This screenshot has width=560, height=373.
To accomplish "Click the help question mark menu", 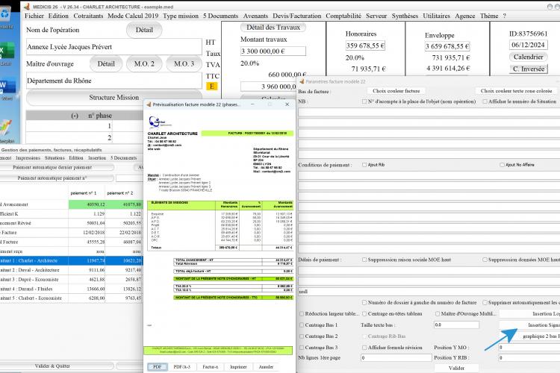I will (505, 16).
